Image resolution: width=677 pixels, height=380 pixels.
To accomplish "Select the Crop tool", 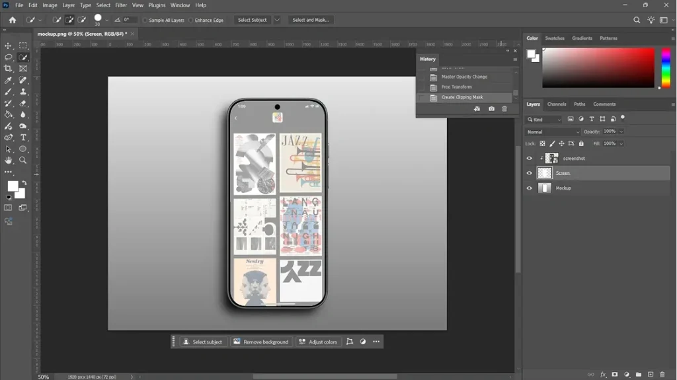I will coord(8,68).
